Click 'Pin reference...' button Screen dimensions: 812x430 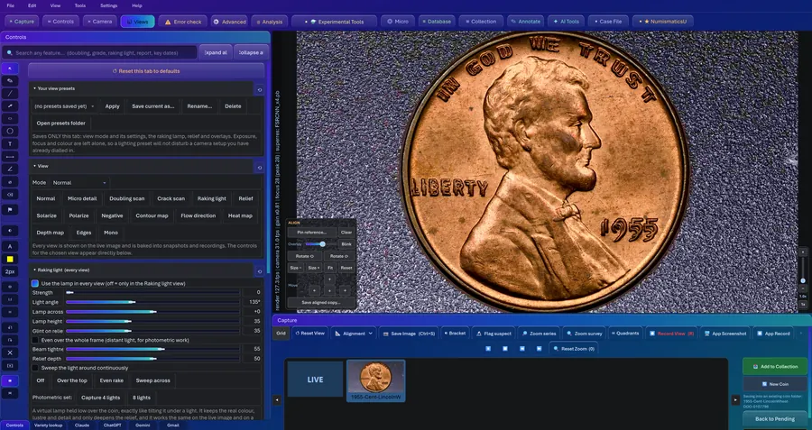(312, 233)
